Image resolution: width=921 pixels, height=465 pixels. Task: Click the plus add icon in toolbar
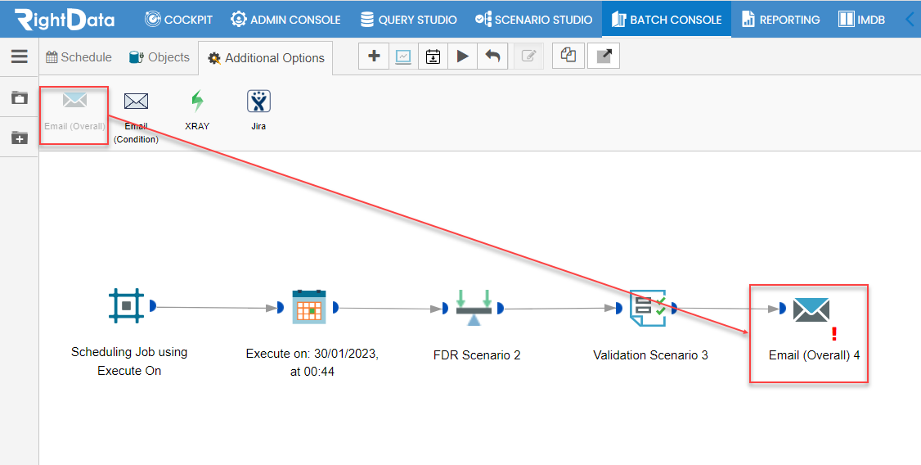[374, 56]
